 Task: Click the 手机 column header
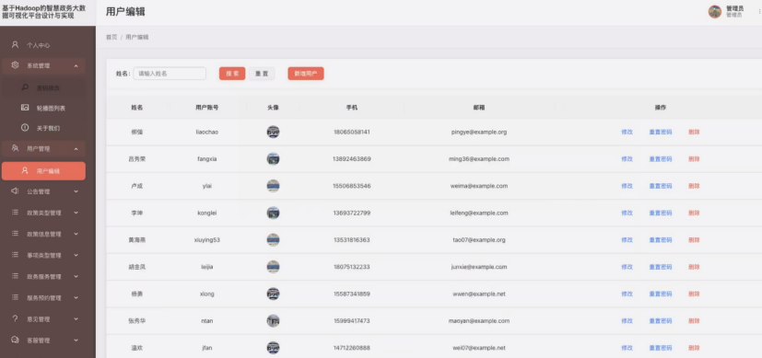point(352,108)
